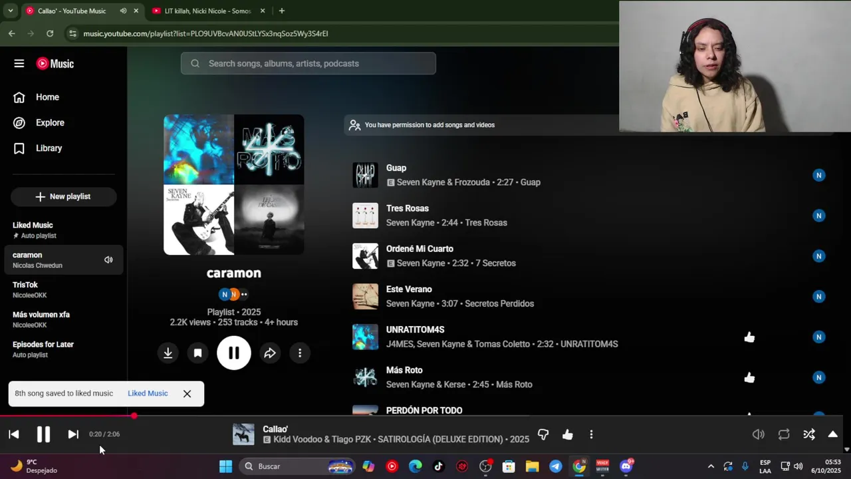The image size is (851, 479).
Task: Open the Liked Music auto playlist
Action: pos(63,230)
